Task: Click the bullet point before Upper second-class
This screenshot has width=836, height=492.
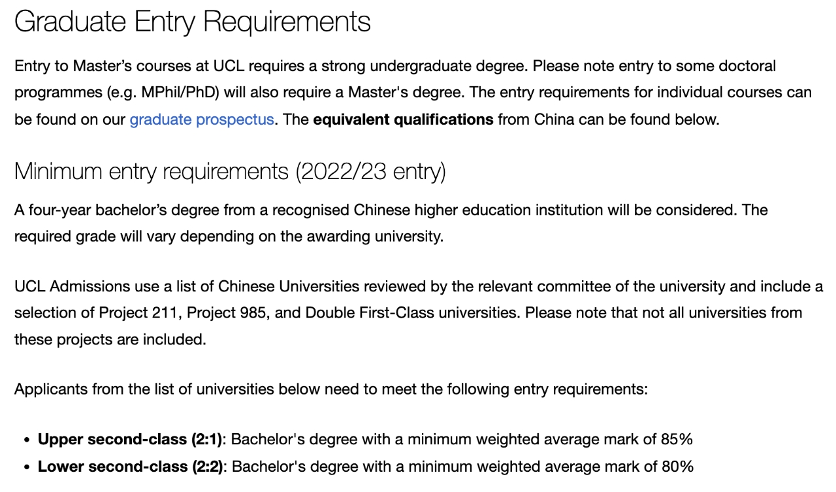Action: click(27, 440)
